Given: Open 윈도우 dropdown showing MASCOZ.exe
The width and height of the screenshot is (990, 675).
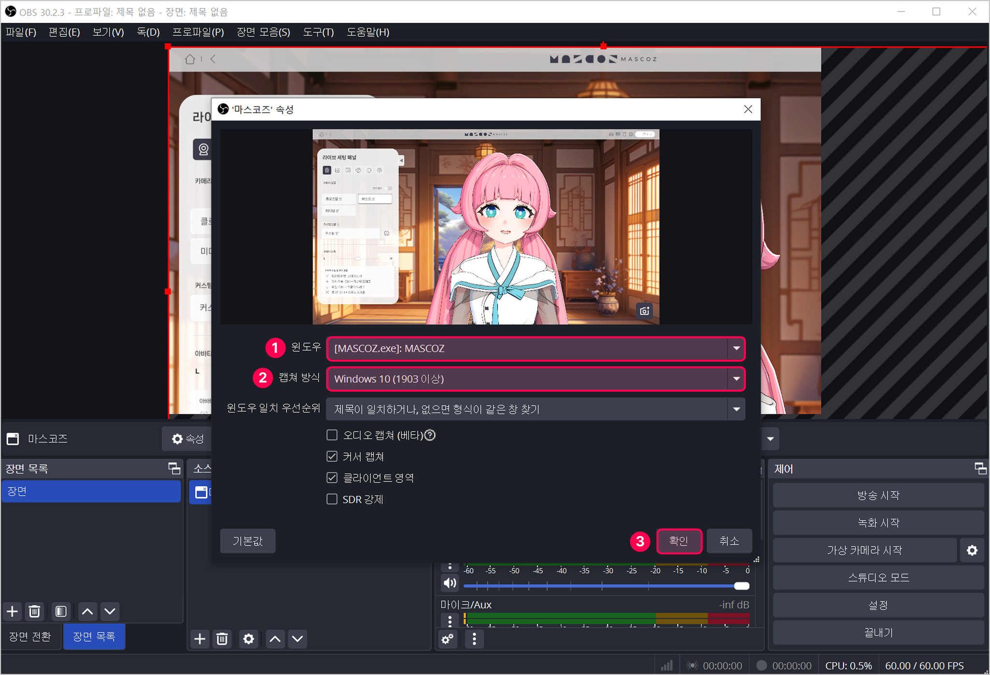Looking at the screenshot, I should [x=536, y=349].
